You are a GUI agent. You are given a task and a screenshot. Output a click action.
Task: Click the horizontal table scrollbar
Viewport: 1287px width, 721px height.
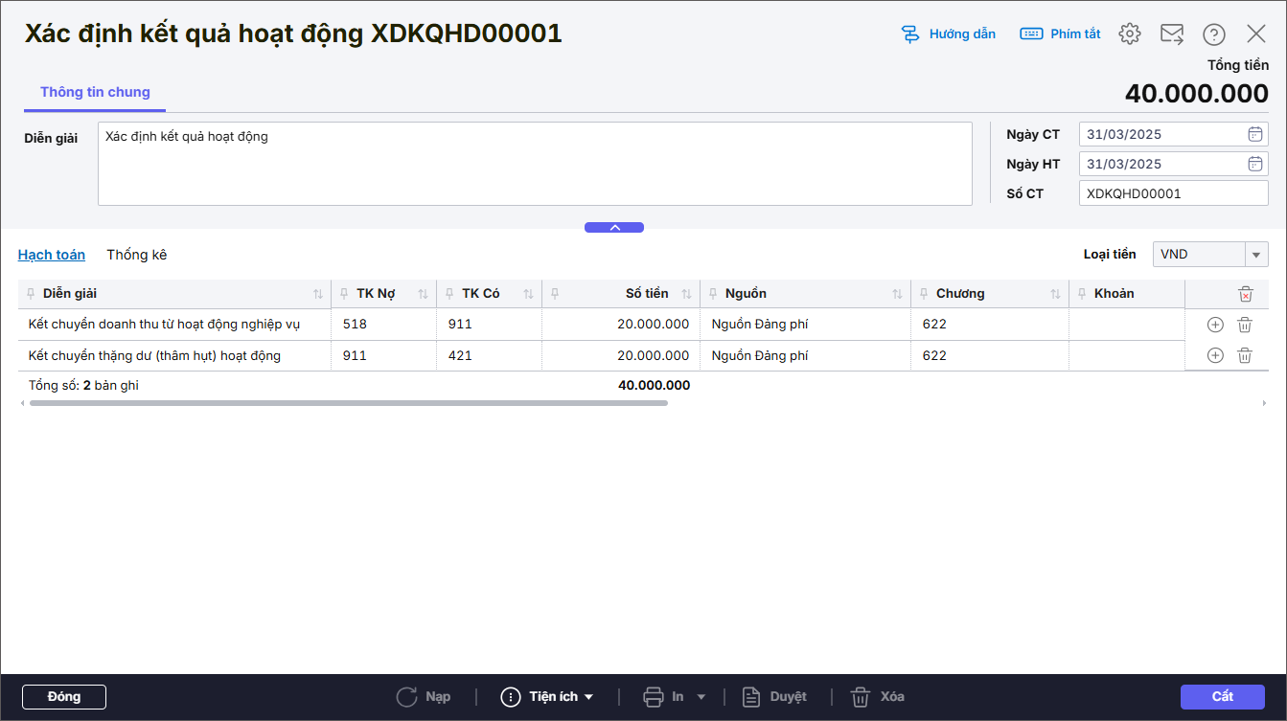pyautogui.click(x=348, y=403)
